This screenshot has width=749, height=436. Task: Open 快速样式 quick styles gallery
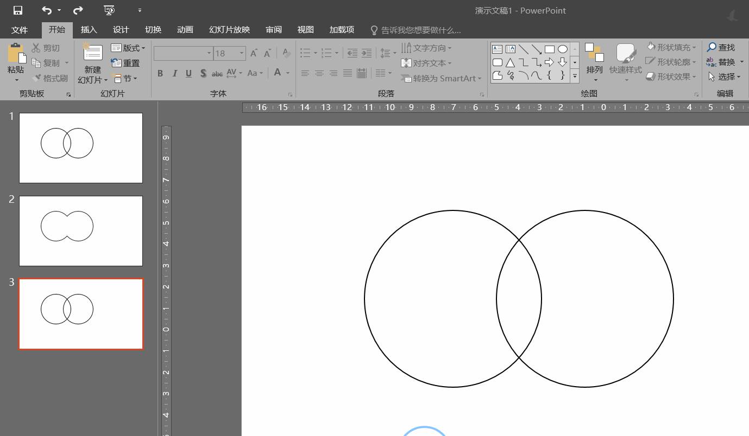click(626, 63)
